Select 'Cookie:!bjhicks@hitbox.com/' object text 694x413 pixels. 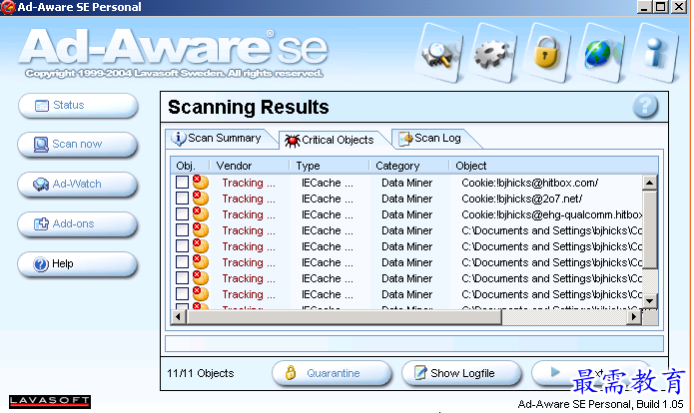tap(530, 183)
